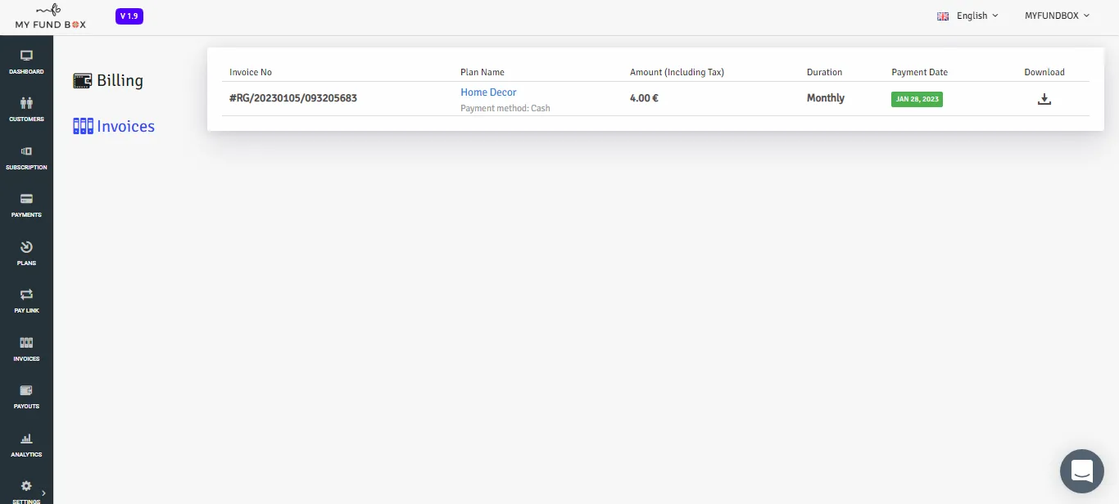
Task: Download invoice #RG/20230105/093205683
Action: click(1044, 99)
